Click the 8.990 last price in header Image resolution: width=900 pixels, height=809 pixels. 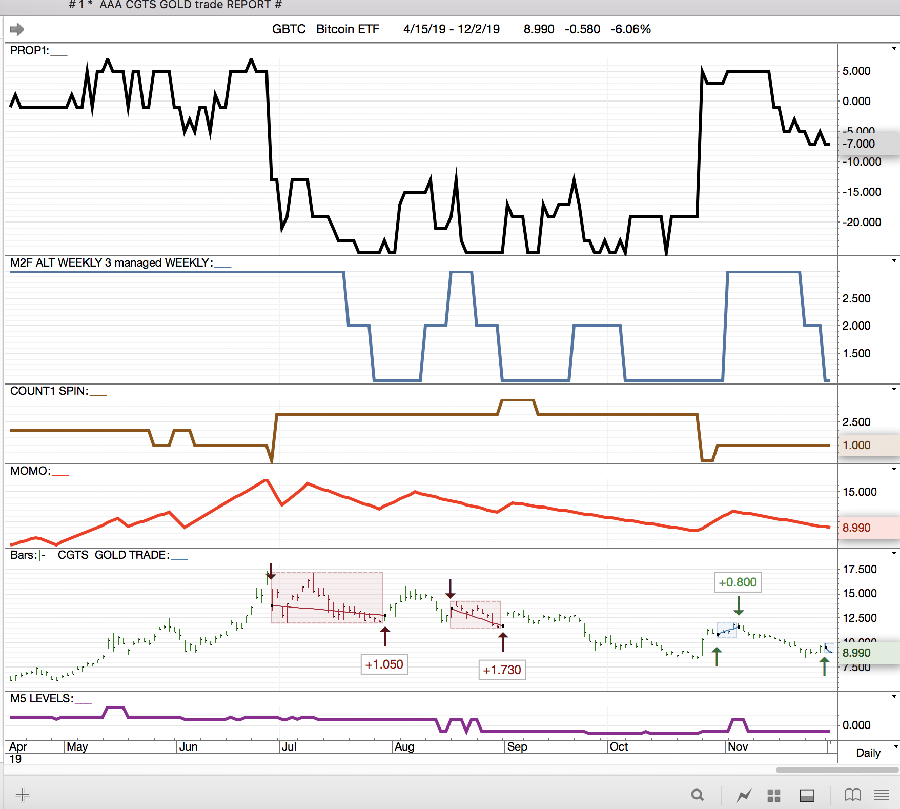(539, 29)
